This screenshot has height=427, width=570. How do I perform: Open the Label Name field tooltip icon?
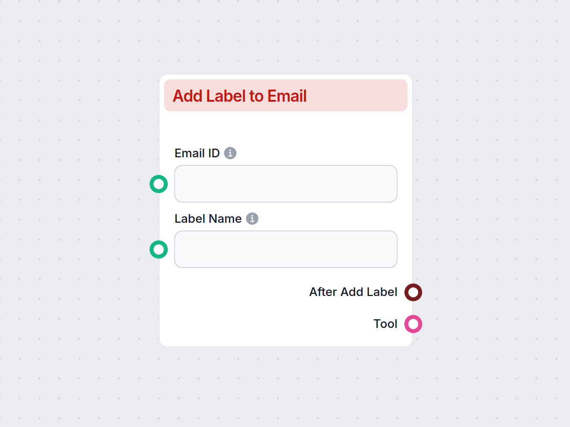tap(253, 218)
